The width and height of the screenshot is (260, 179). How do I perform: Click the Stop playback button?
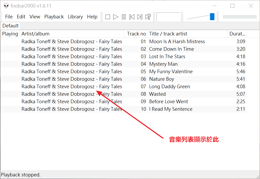108,17
